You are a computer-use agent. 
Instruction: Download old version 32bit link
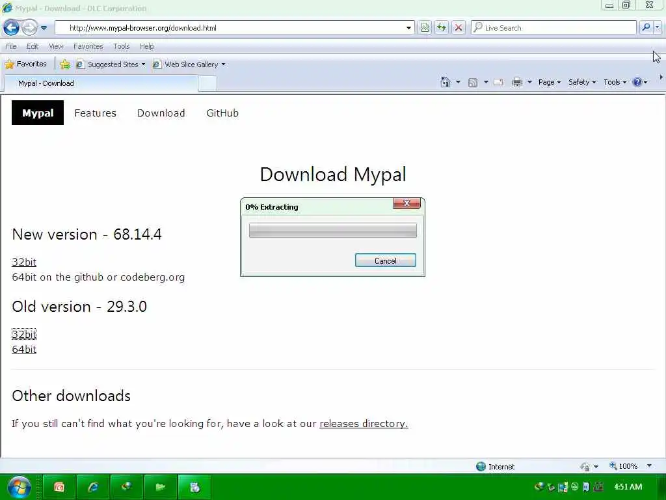click(24, 334)
